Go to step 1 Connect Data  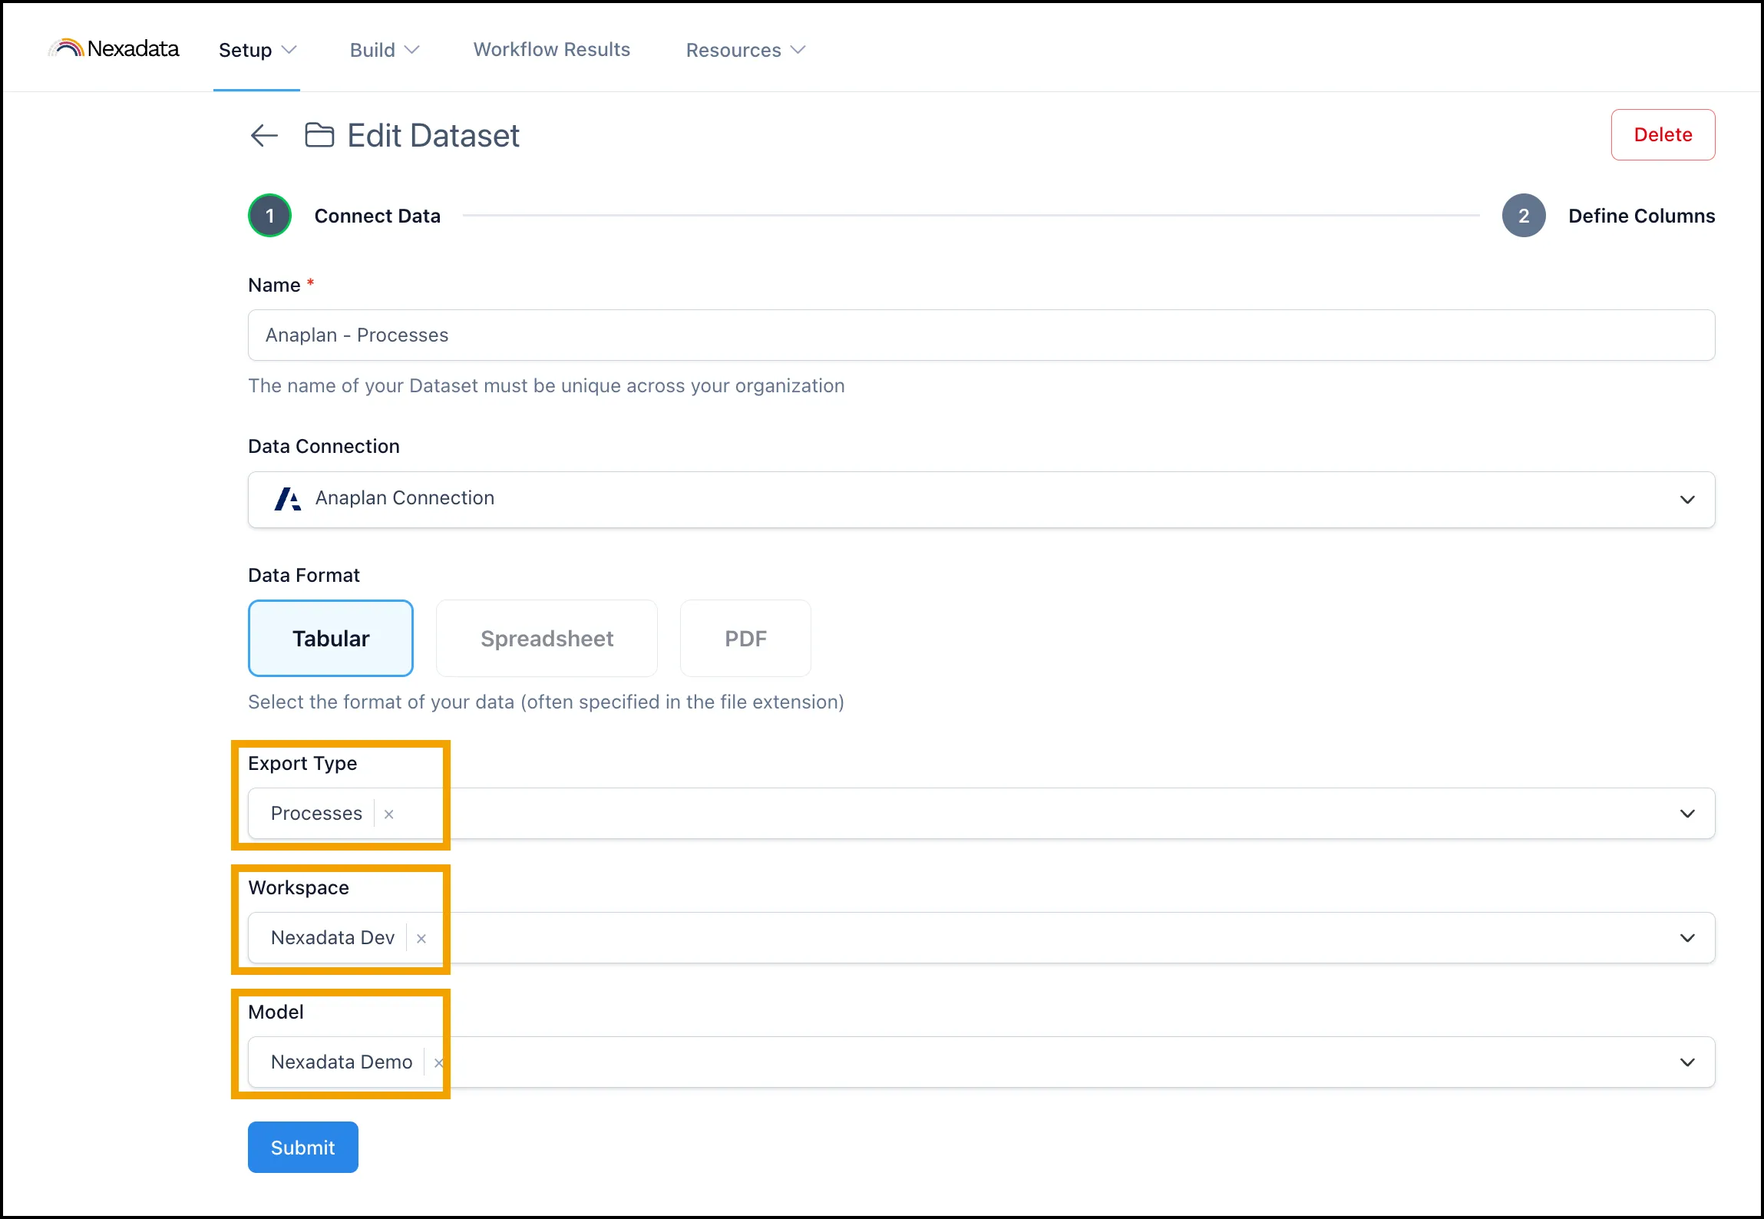[345, 216]
